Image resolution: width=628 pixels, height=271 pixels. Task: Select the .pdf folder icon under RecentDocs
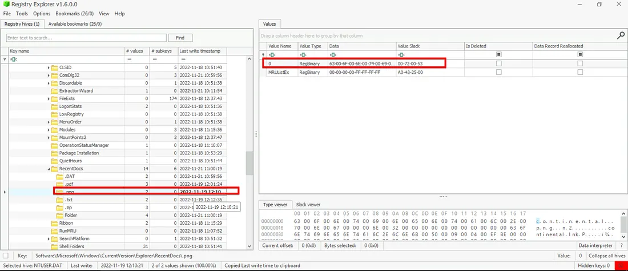(x=60, y=184)
